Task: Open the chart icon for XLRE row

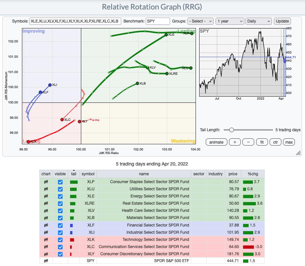Action: click(x=46, y=203)
